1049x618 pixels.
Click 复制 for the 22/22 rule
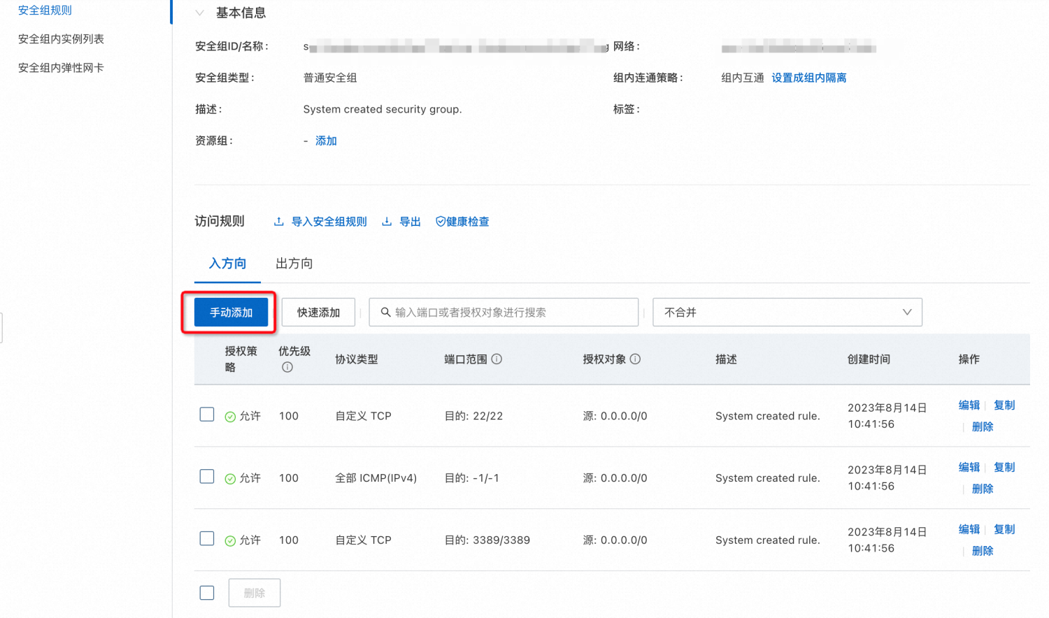1004,405
